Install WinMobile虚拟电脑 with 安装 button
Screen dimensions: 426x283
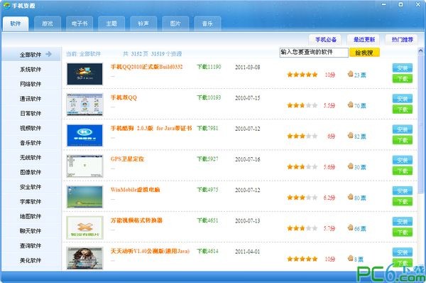point(403,191)
